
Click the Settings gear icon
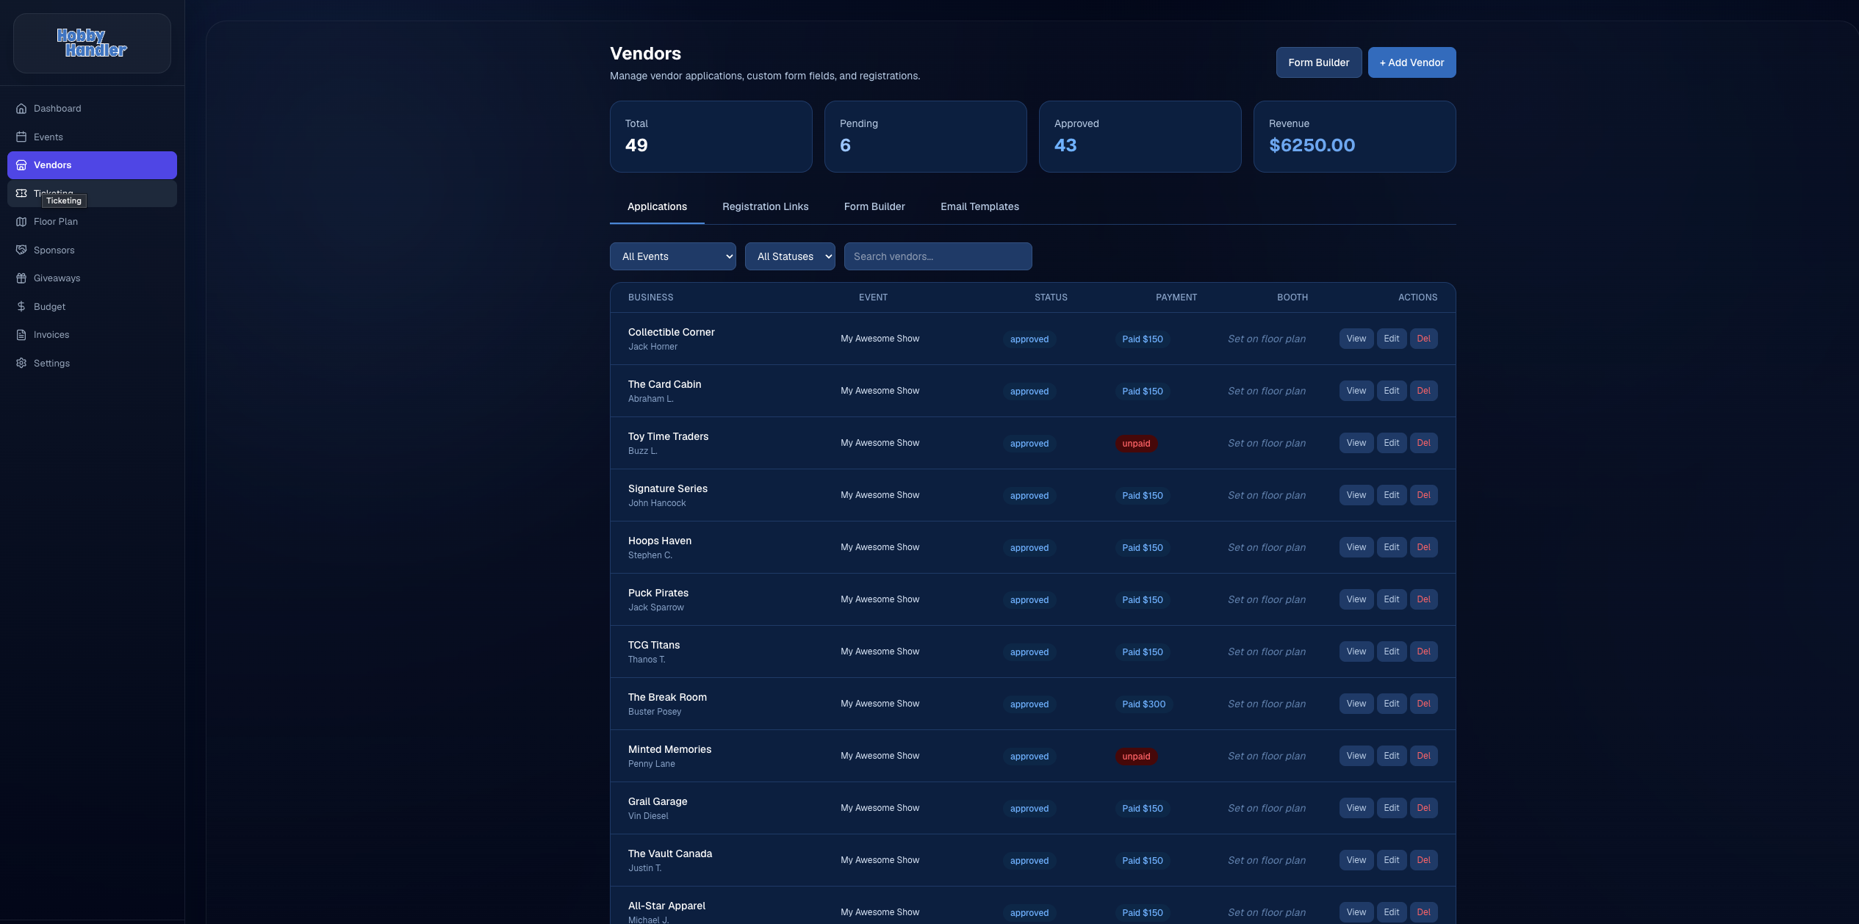(21, 363)
